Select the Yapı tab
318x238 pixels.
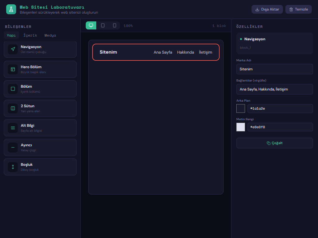[x=11, y=35]
